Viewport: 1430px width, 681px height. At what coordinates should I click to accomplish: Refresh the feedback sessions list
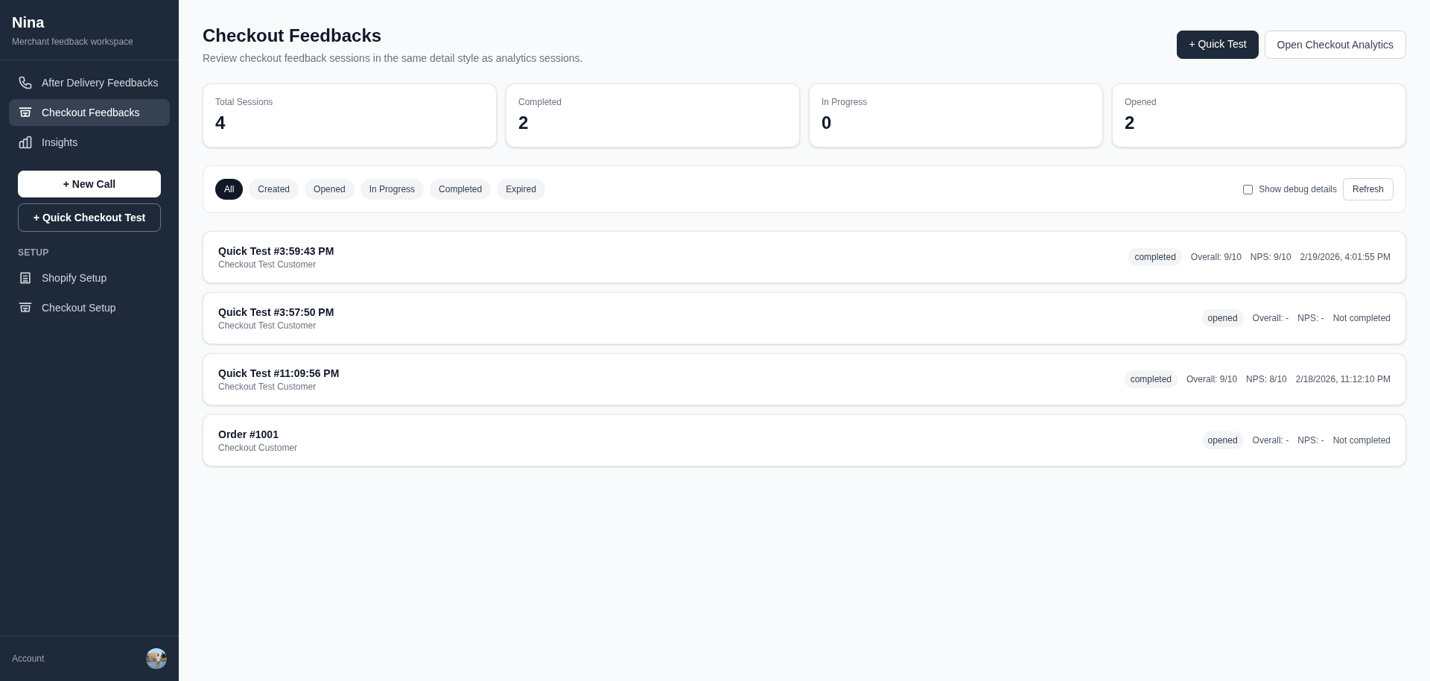1367,189
